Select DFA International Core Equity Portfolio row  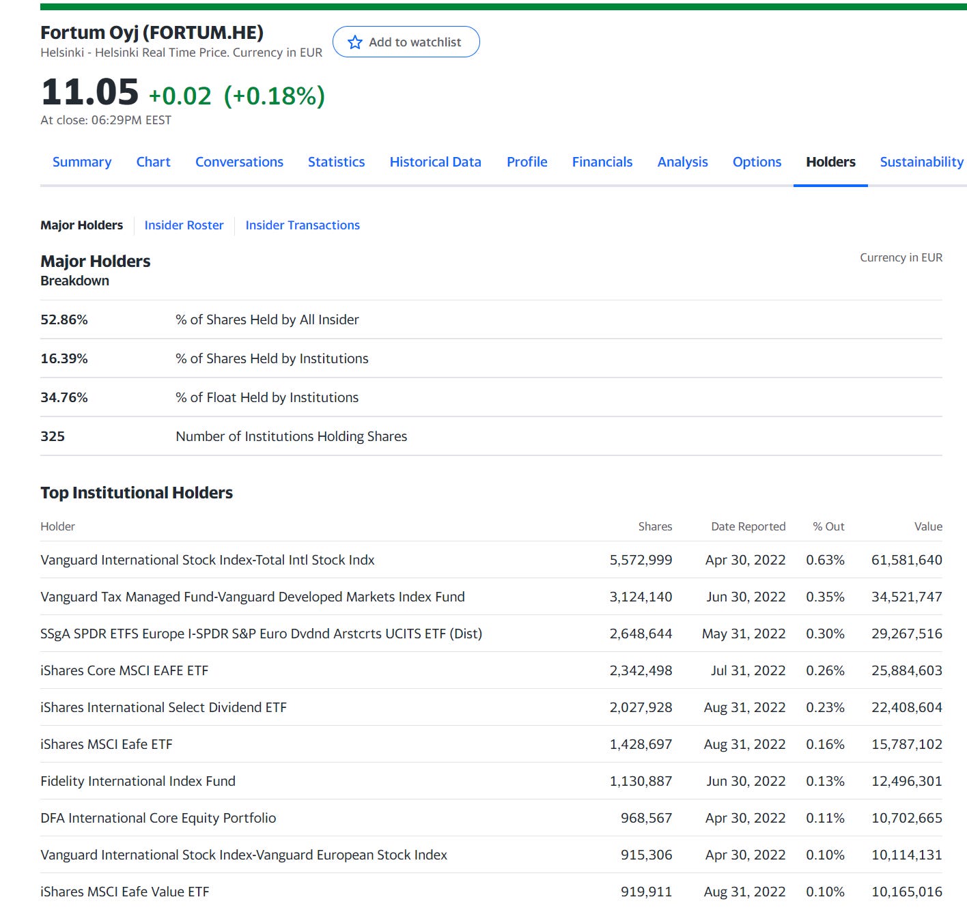[x=491, y=818]
